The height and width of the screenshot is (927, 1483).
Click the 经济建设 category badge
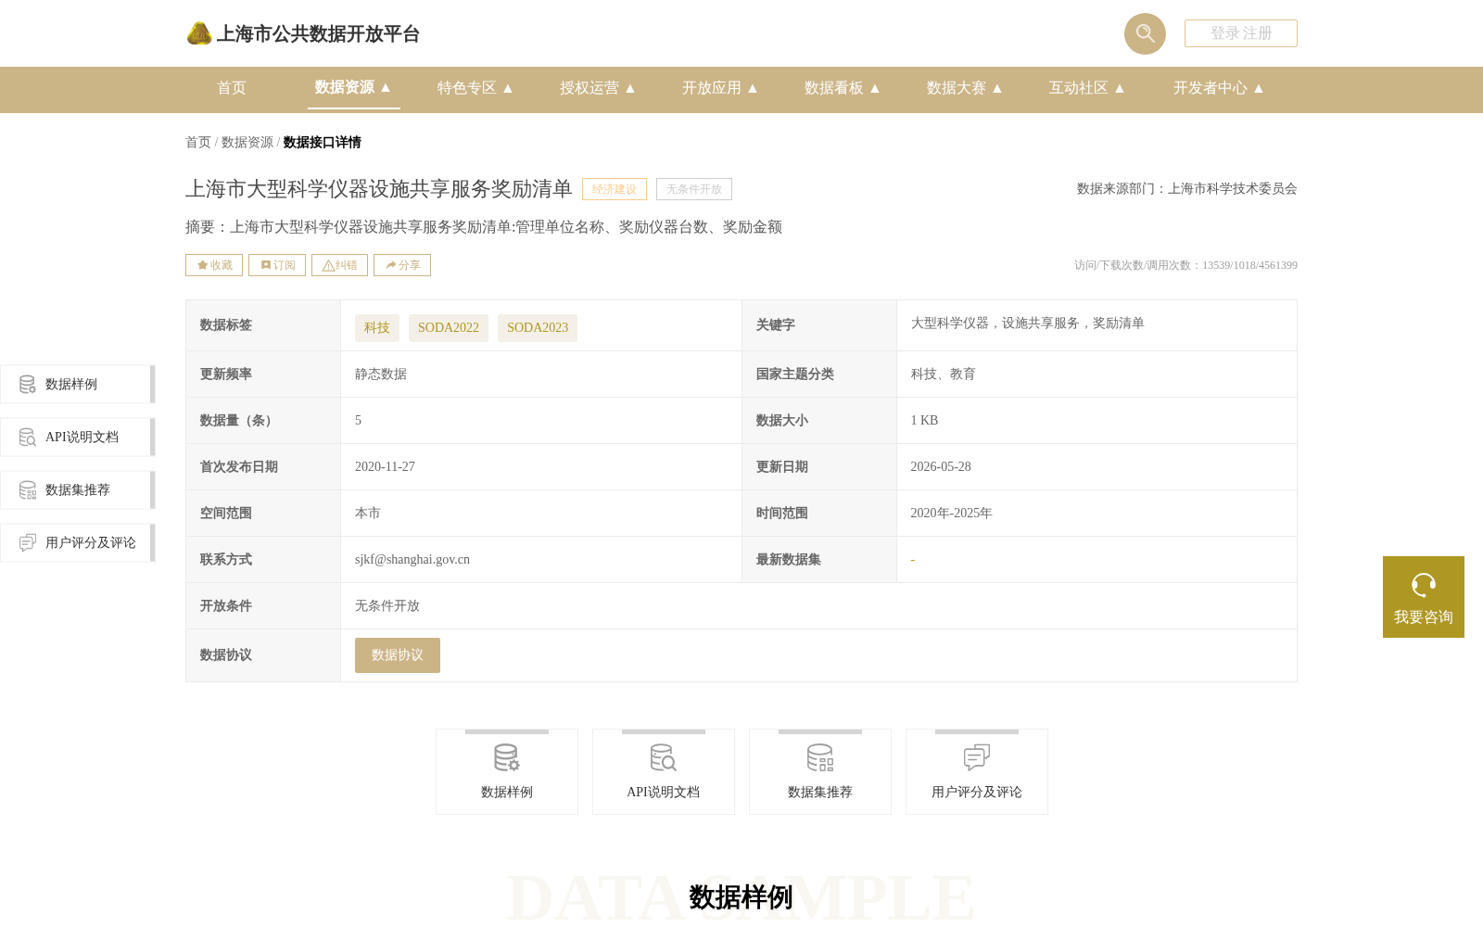click(615, 189)
